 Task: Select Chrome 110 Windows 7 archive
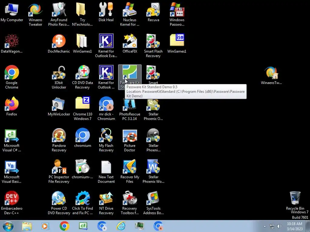(x=82, y=108)
